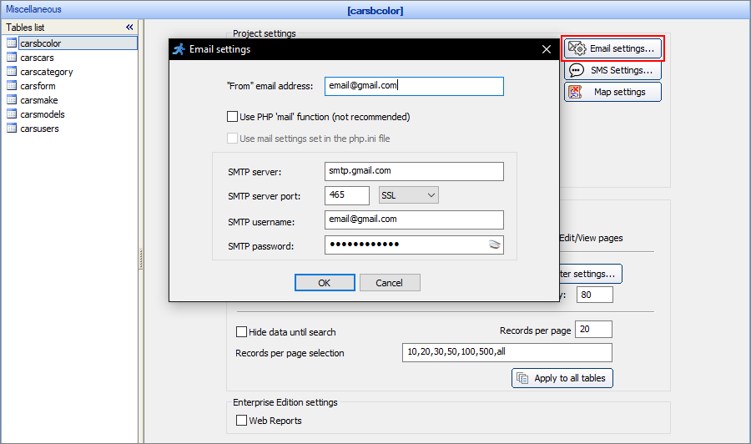Focus the "From" email address field

[414, 86]
